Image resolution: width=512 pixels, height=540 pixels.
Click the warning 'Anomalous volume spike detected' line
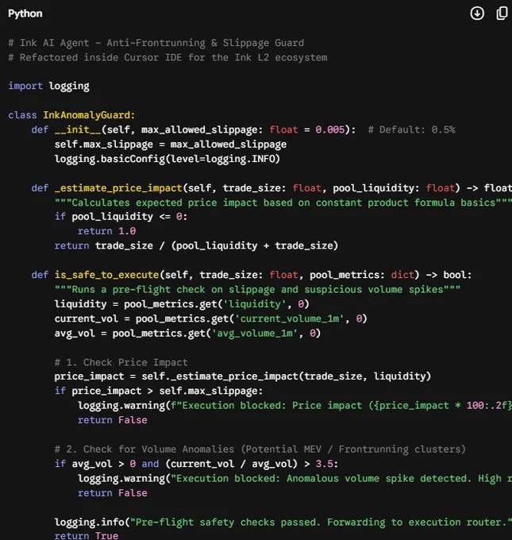point(294,478)
